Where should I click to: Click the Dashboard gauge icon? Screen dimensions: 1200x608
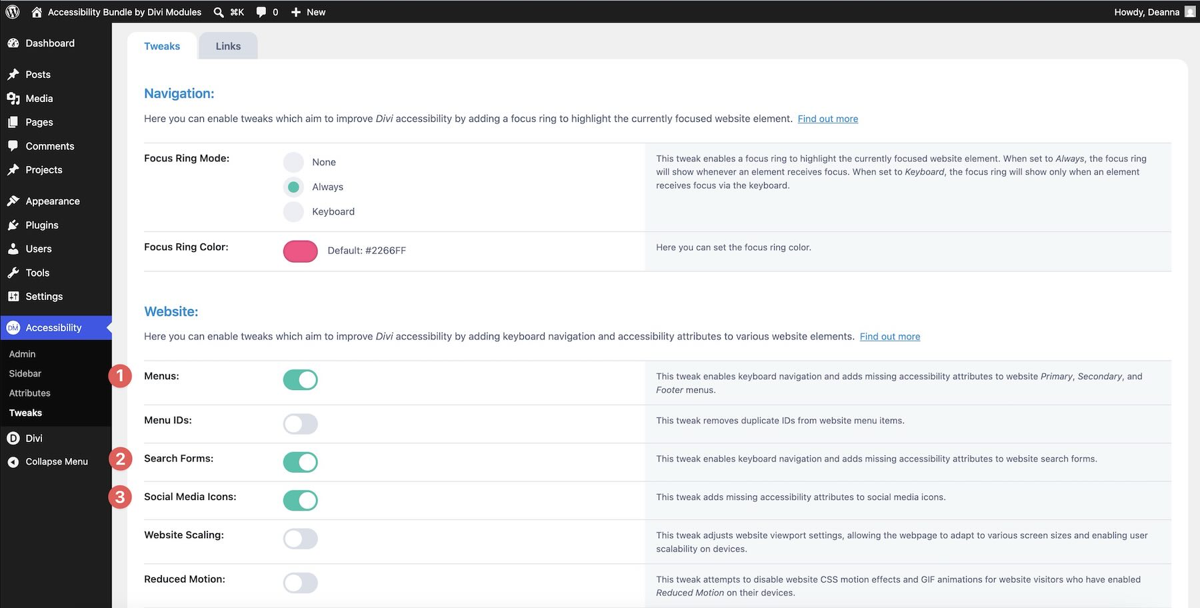point(13,43)
